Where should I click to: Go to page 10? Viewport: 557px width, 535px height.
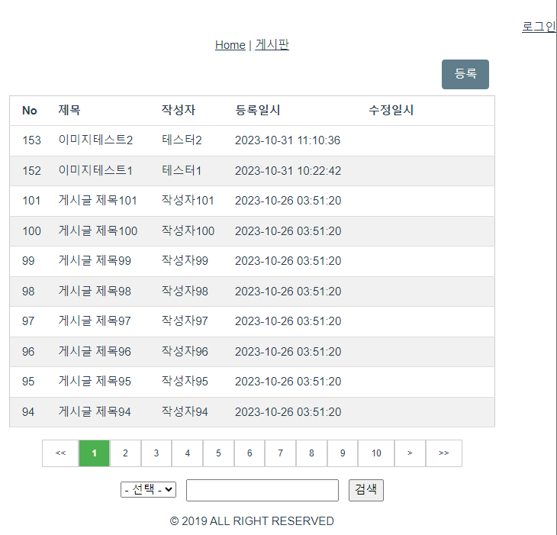(376, 453)
